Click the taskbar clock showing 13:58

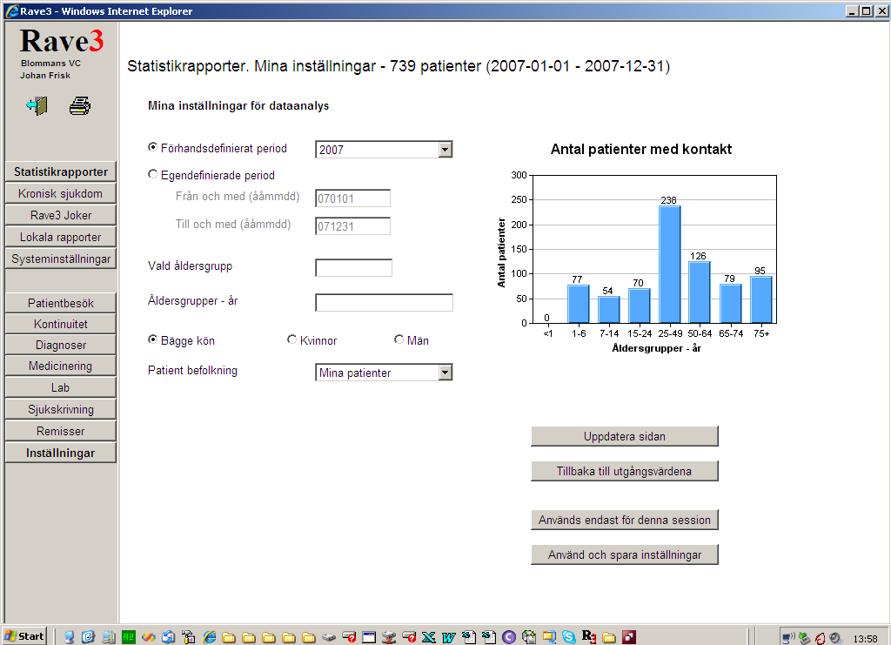pos(865,639)
